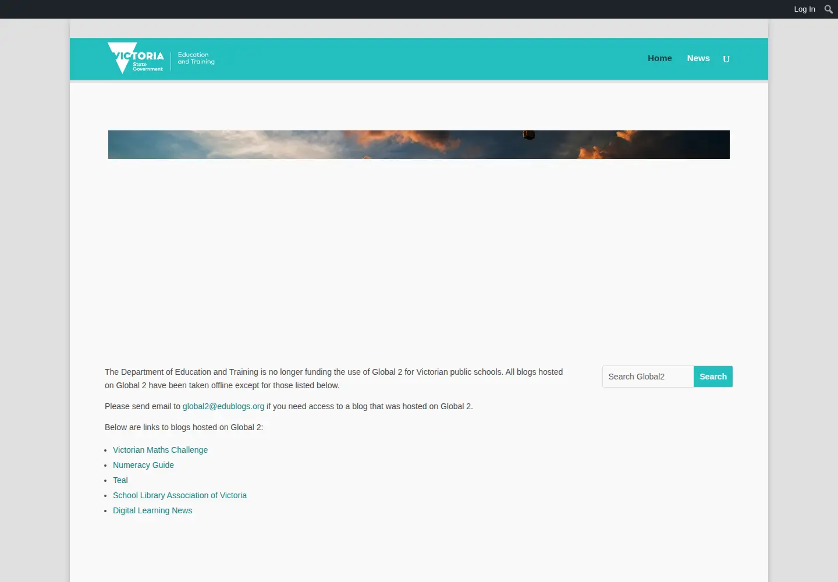Open School Library Association of Victoria link
Screen dimensions: 838x582
(180, 495)
